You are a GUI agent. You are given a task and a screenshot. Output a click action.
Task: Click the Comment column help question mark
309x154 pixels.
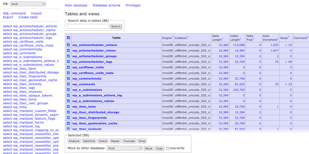click(x=307, y=37)
